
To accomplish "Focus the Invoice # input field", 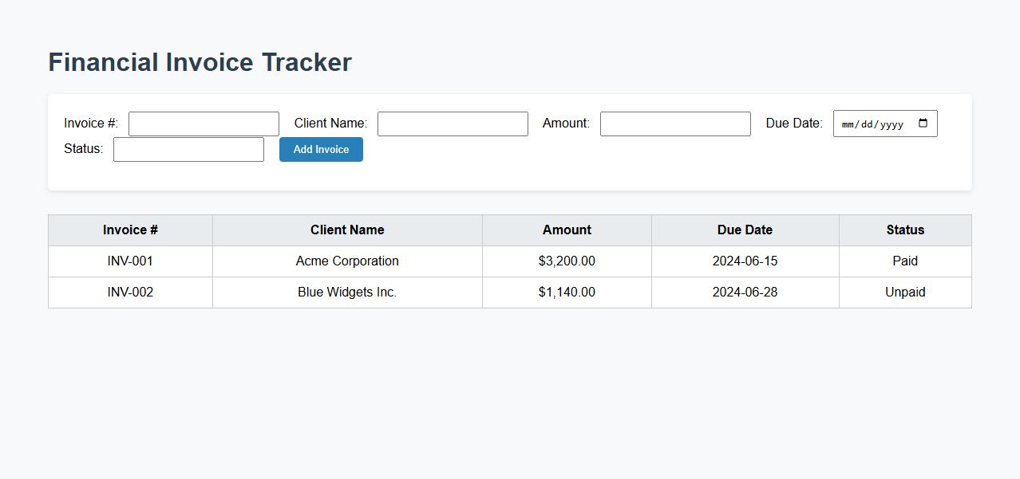I will coord(204,124).
